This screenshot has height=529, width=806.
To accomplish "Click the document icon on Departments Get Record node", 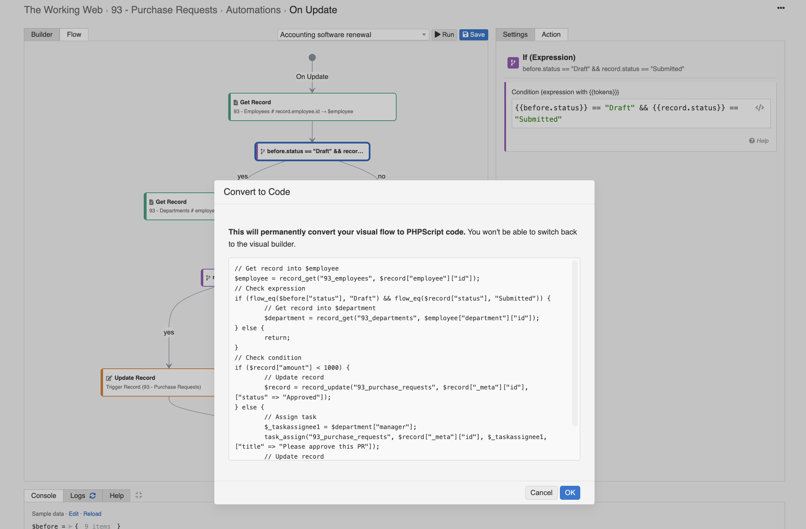I will tap(151, 202).
